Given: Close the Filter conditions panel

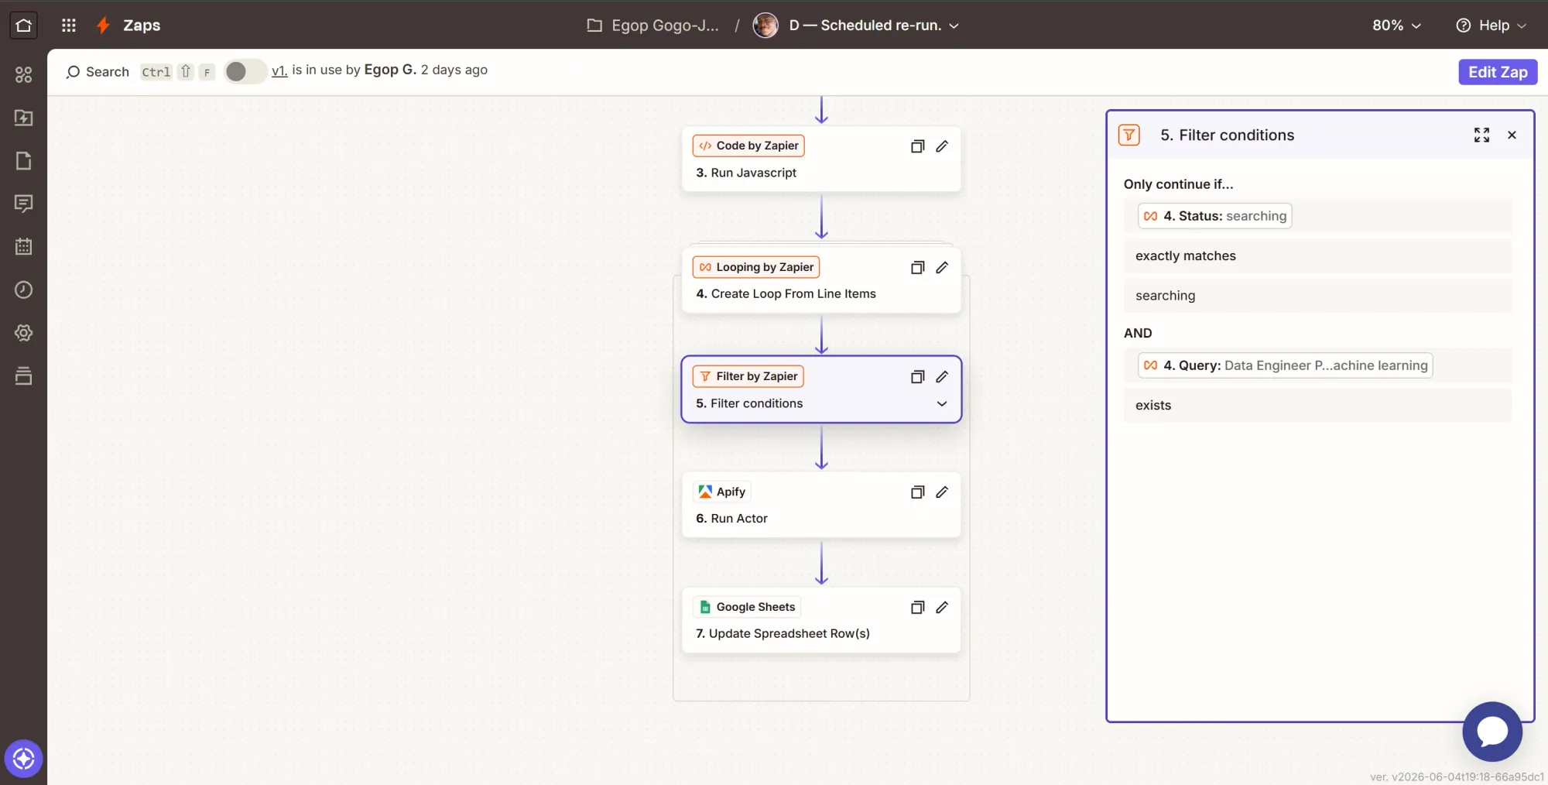Looking at the screenshot, I should [x=1512, y=135].
